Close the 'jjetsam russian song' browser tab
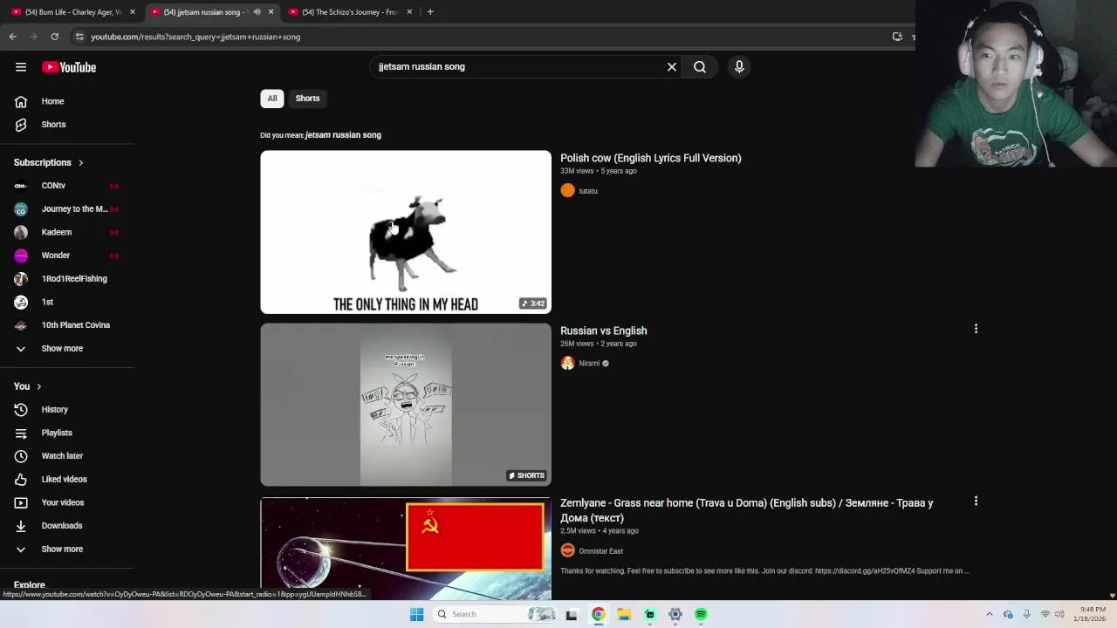This screenshot has height=628, width=1117. [271, 12]
